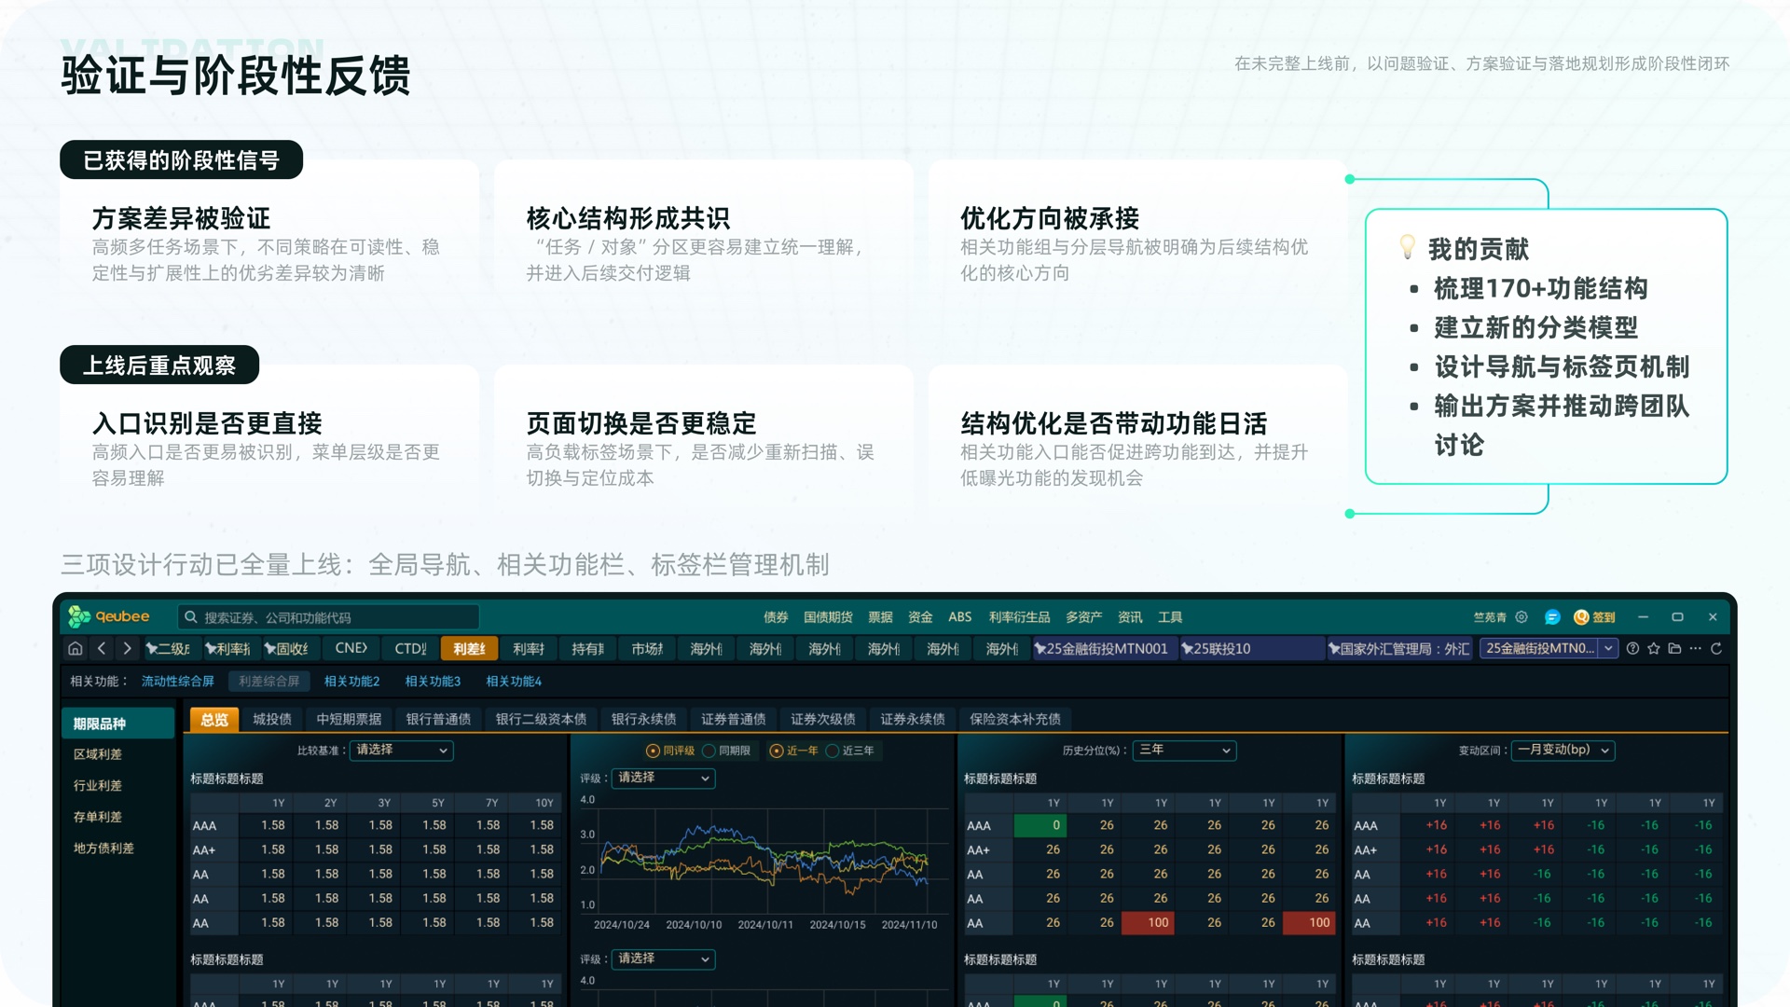Open the 比较基准 请选择 dropdown
The width and height of the screenshot is (1790, 1007).
click(402, 750)
